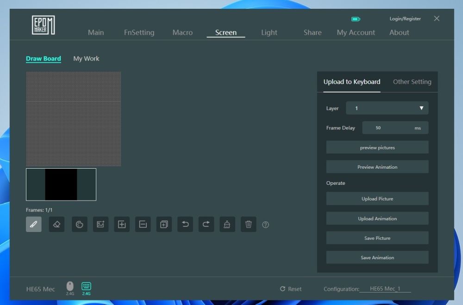Select the 2.4G keyboard device icon
463x305 pixels.
point(86,288)
